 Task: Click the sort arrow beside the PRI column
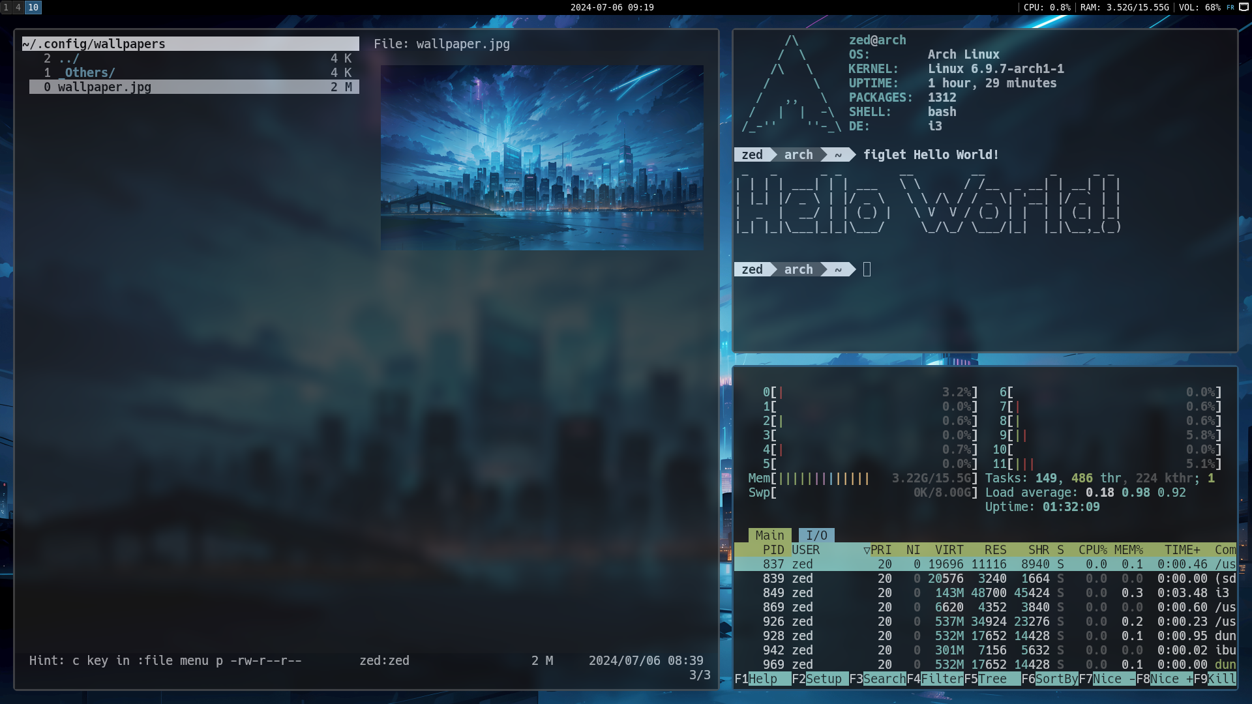tap(867, 550)
